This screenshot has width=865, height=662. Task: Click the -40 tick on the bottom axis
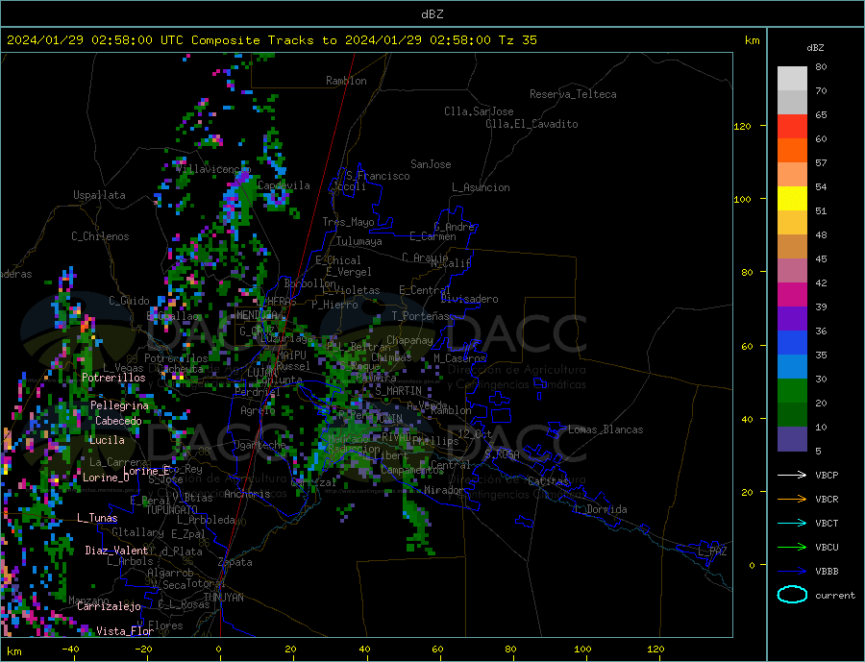click(70, 650)
